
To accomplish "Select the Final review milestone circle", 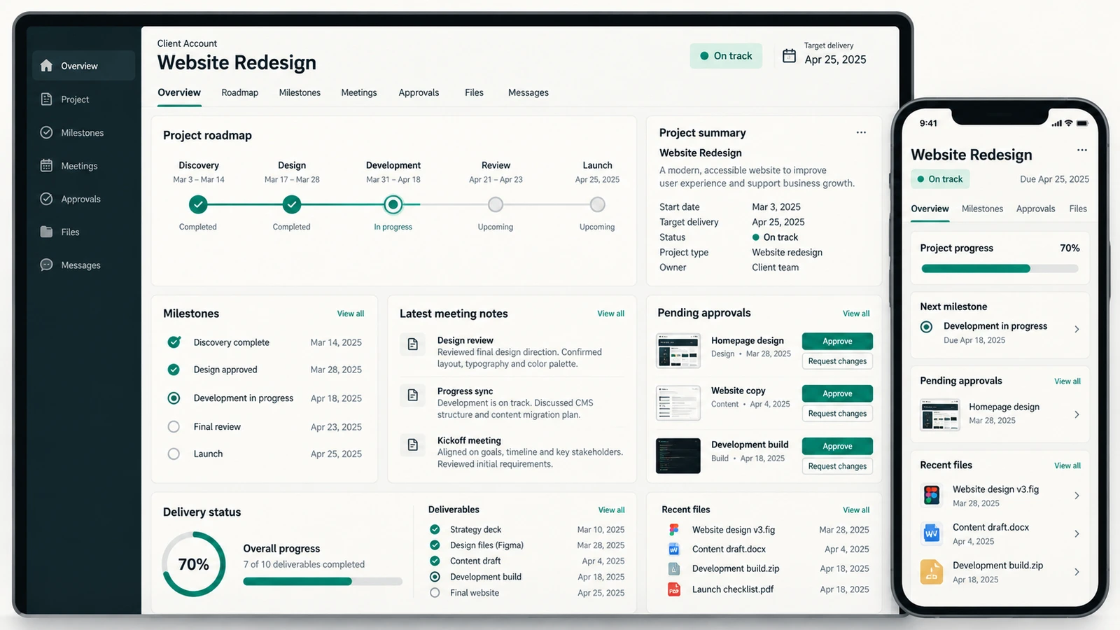I will click(x=174, y=426).
